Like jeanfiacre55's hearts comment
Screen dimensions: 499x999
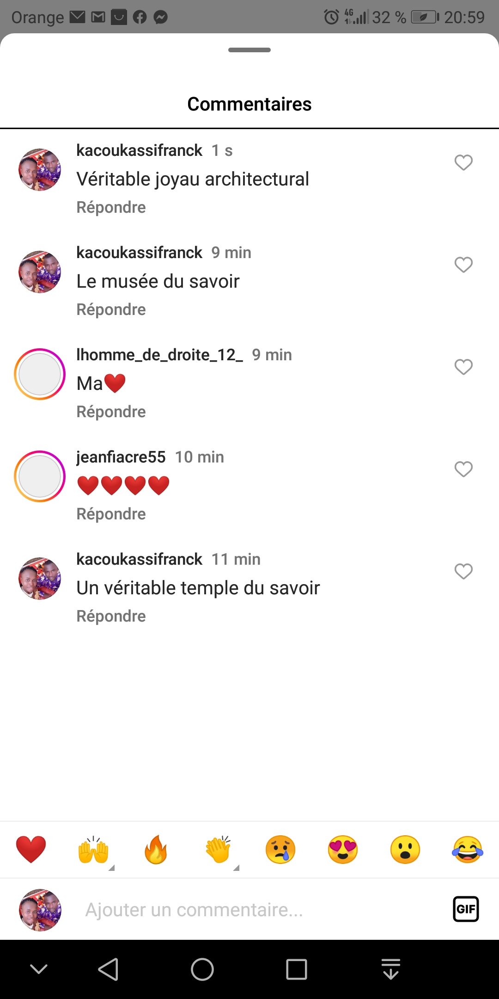(463, 469)
